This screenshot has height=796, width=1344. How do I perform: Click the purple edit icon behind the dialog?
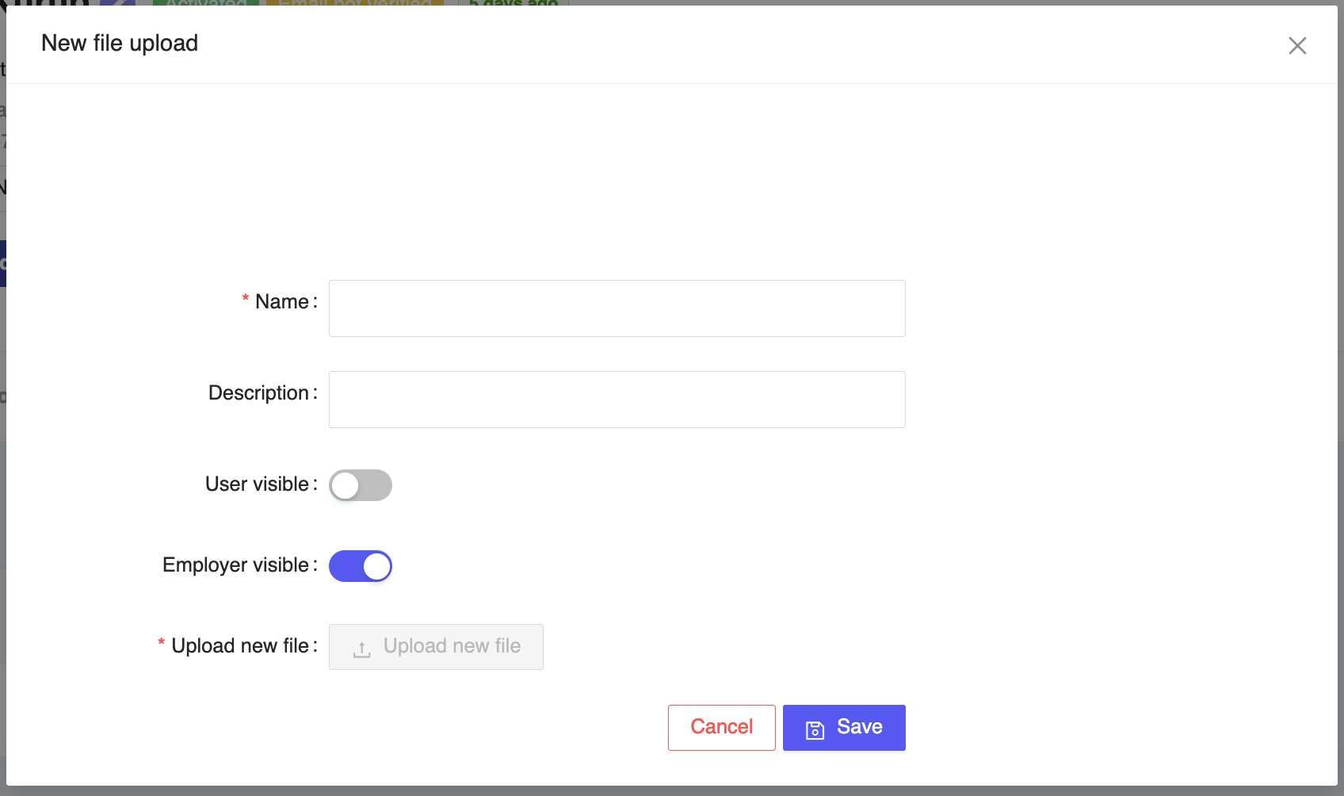[x=117, y=3]
